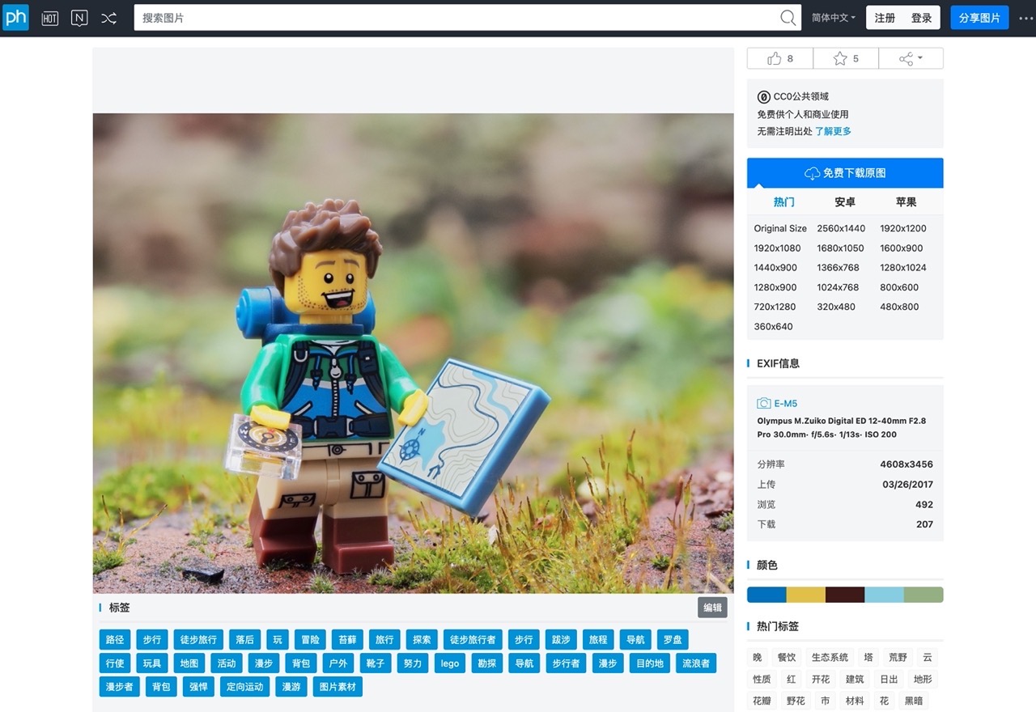Click the light blue color swatch
1036x712 pixels.
click(x=885, y=595)
